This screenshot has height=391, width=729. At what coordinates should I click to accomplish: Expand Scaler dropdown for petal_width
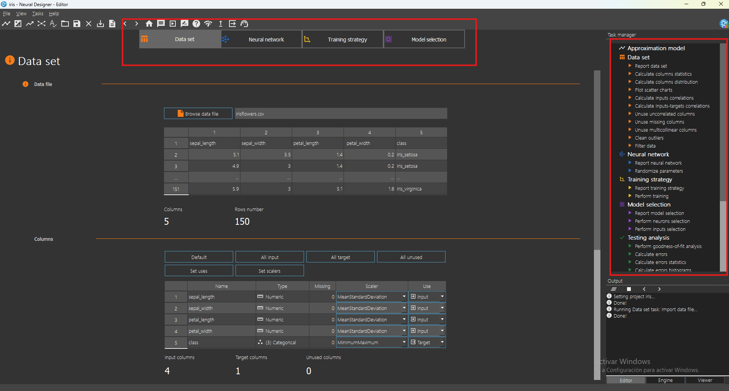pos(404,331)
